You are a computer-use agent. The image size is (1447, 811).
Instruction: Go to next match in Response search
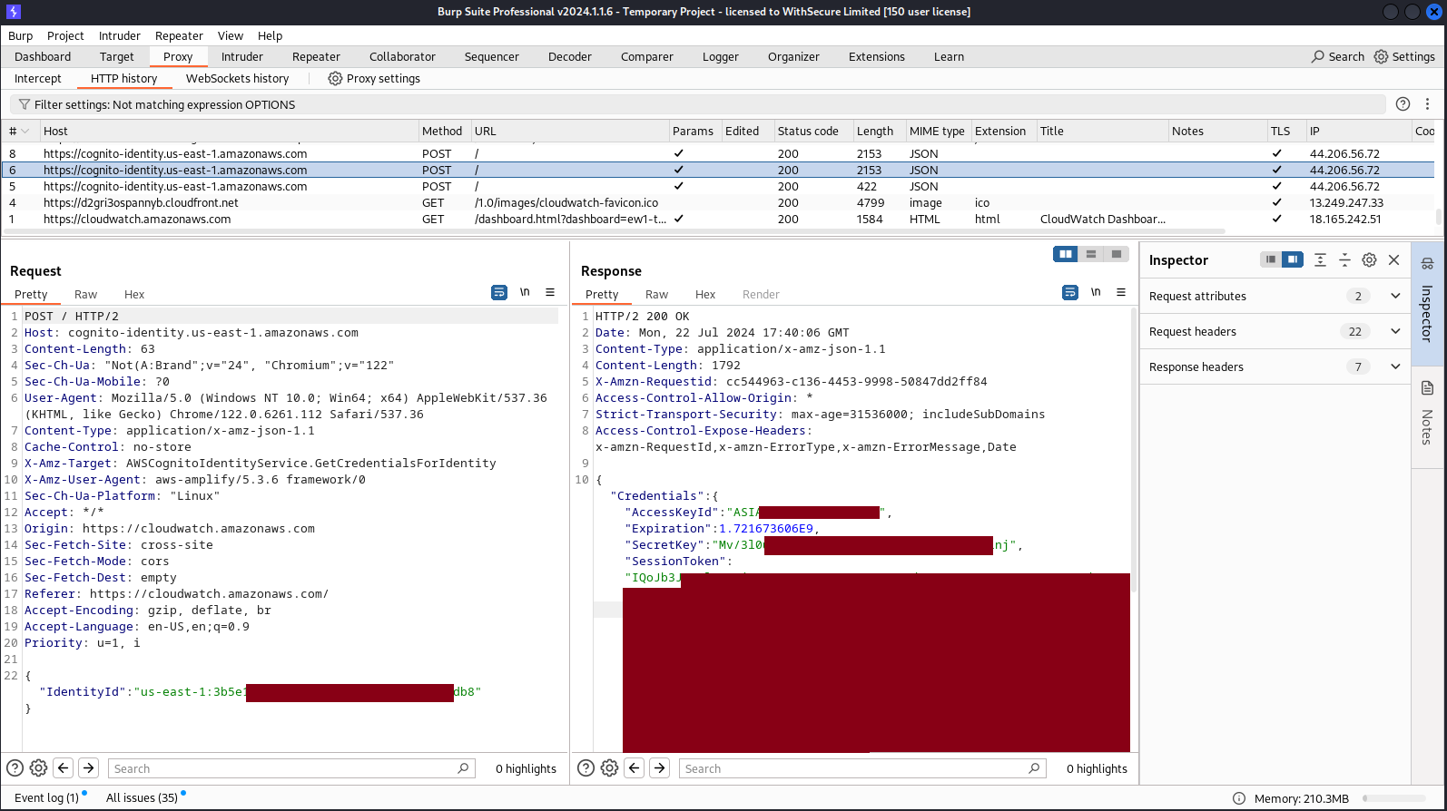[x=660, y=768]
